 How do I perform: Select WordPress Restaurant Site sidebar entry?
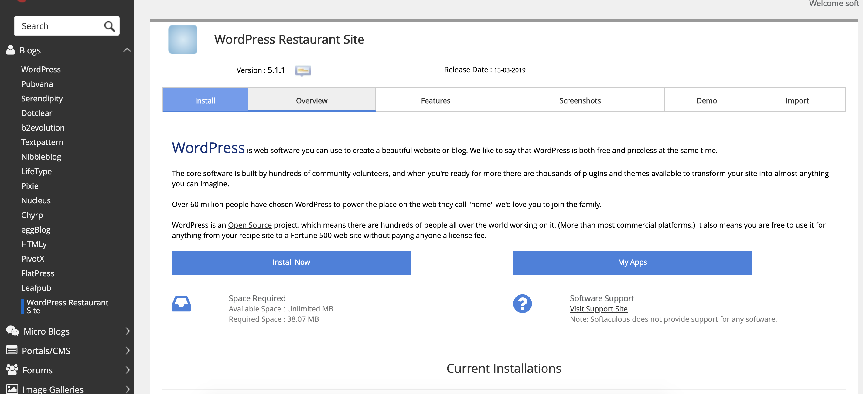pyautogui.click(x=67, y=306)
